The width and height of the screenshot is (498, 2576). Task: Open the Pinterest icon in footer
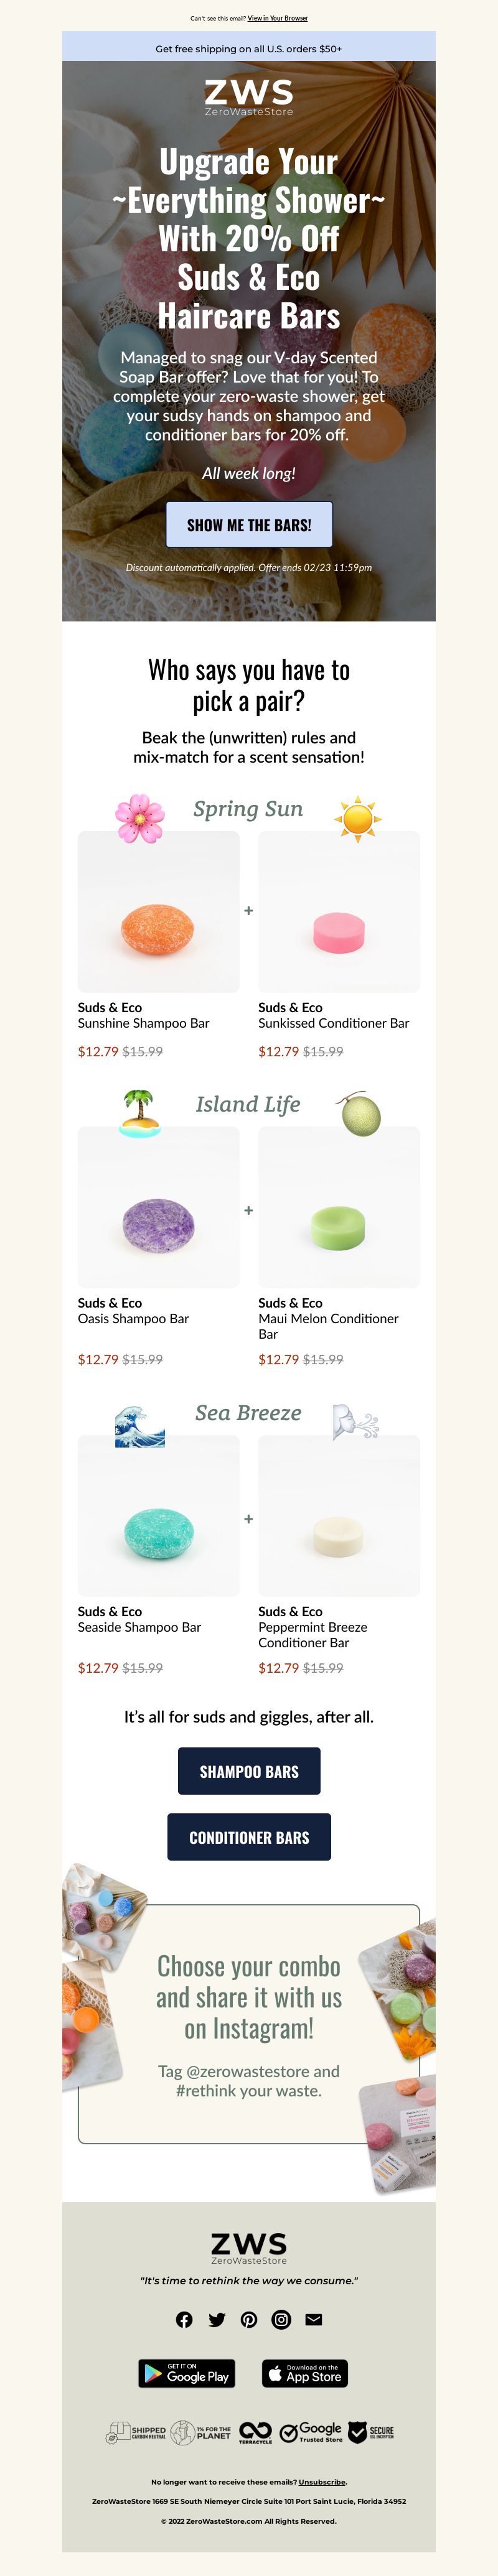(249, 2319)
